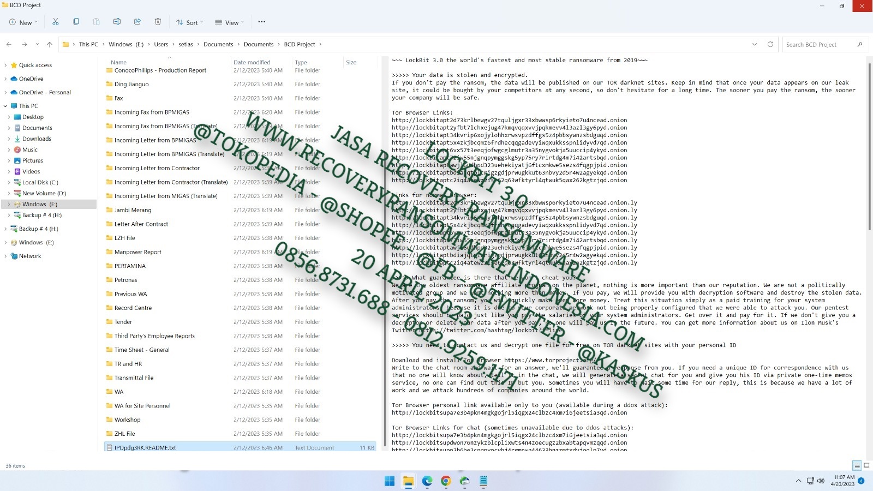The image size is (873, 491).
Task: Click the Delete trash icon
Action: click(158, 22)
